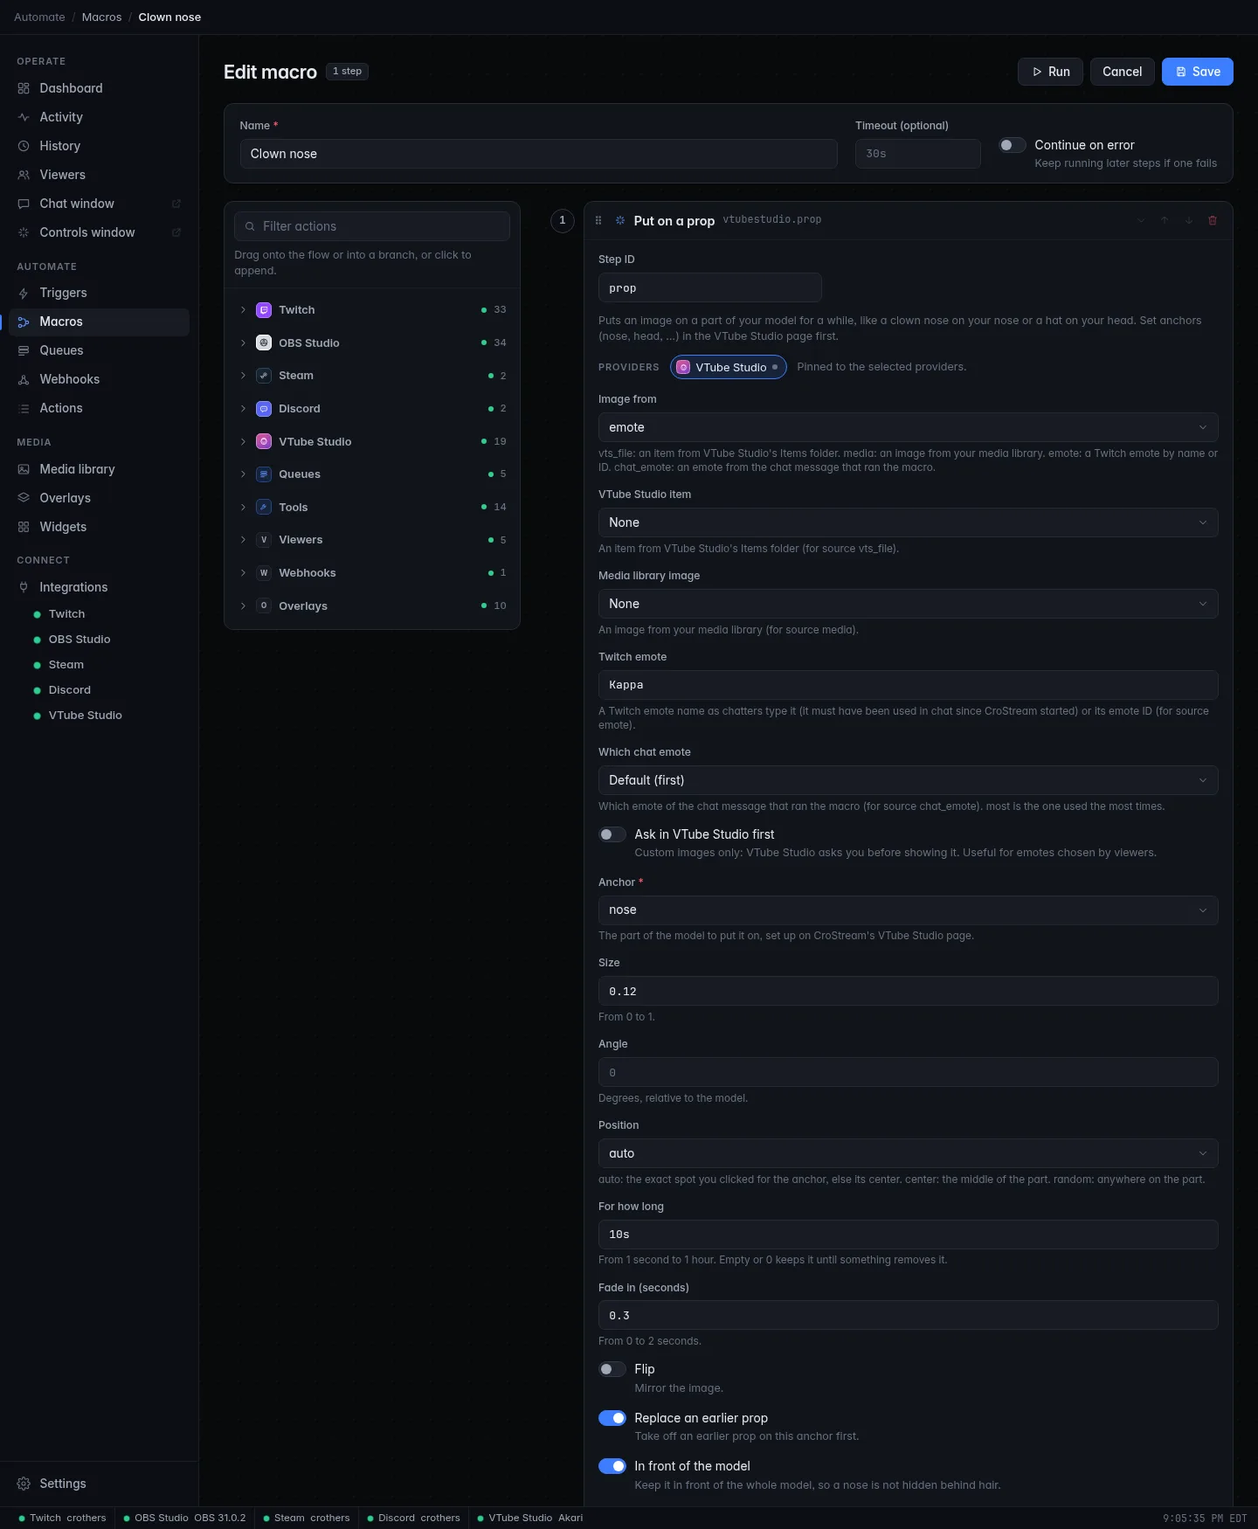This screenshot has height=1529, width=1258.
Task: Collapse the step with chevron icon
Action: point(1141,220)
